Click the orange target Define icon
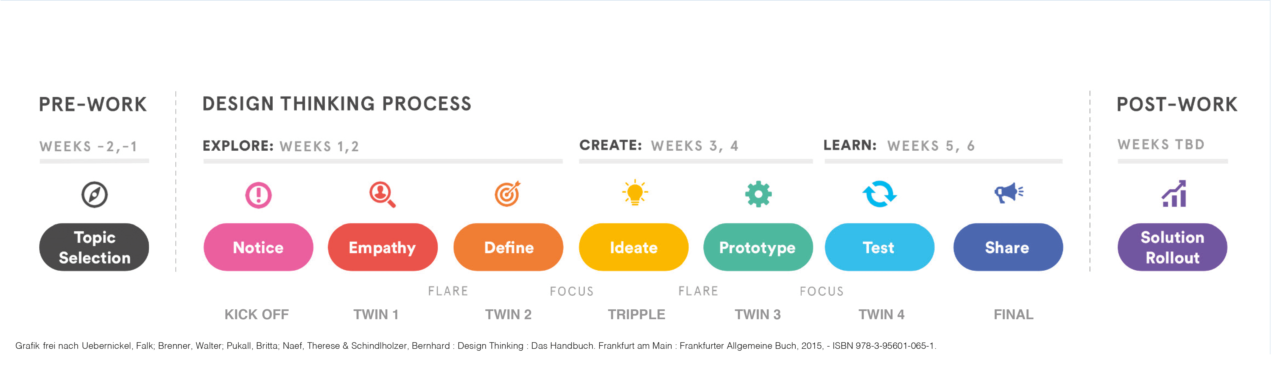 [508, 194]
